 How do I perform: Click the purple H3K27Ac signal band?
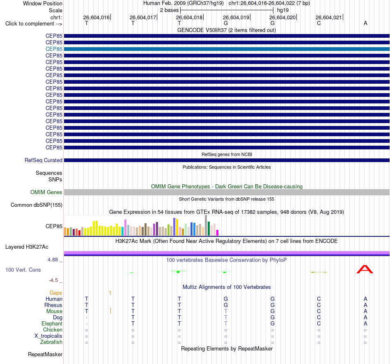(227, 254)
